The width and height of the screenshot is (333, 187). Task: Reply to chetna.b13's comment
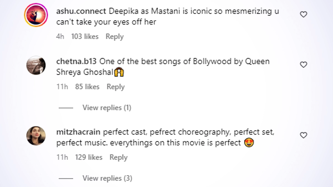[x=115, y=87]
